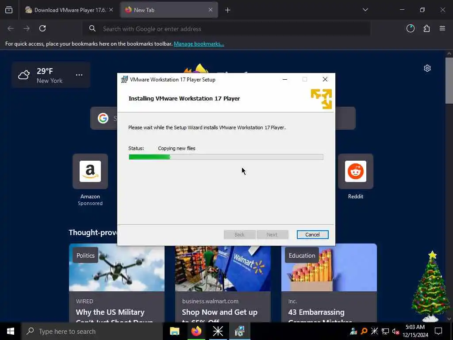
Task: Click muted volume tray icon
Action: pyautogui.click(x=395, y=331)
